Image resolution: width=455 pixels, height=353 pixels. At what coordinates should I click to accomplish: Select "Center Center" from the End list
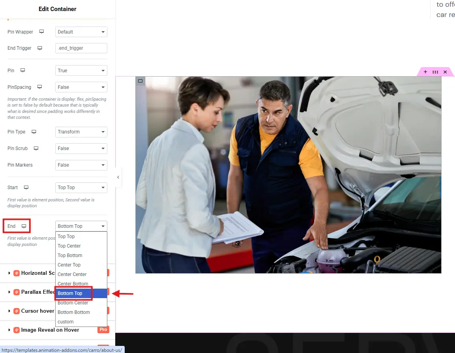(x=72, y=274)
